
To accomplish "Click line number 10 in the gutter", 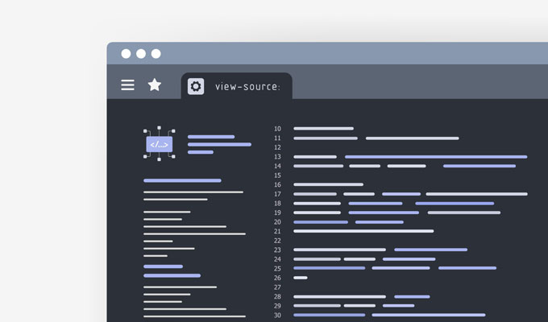I will click(277, 129).
